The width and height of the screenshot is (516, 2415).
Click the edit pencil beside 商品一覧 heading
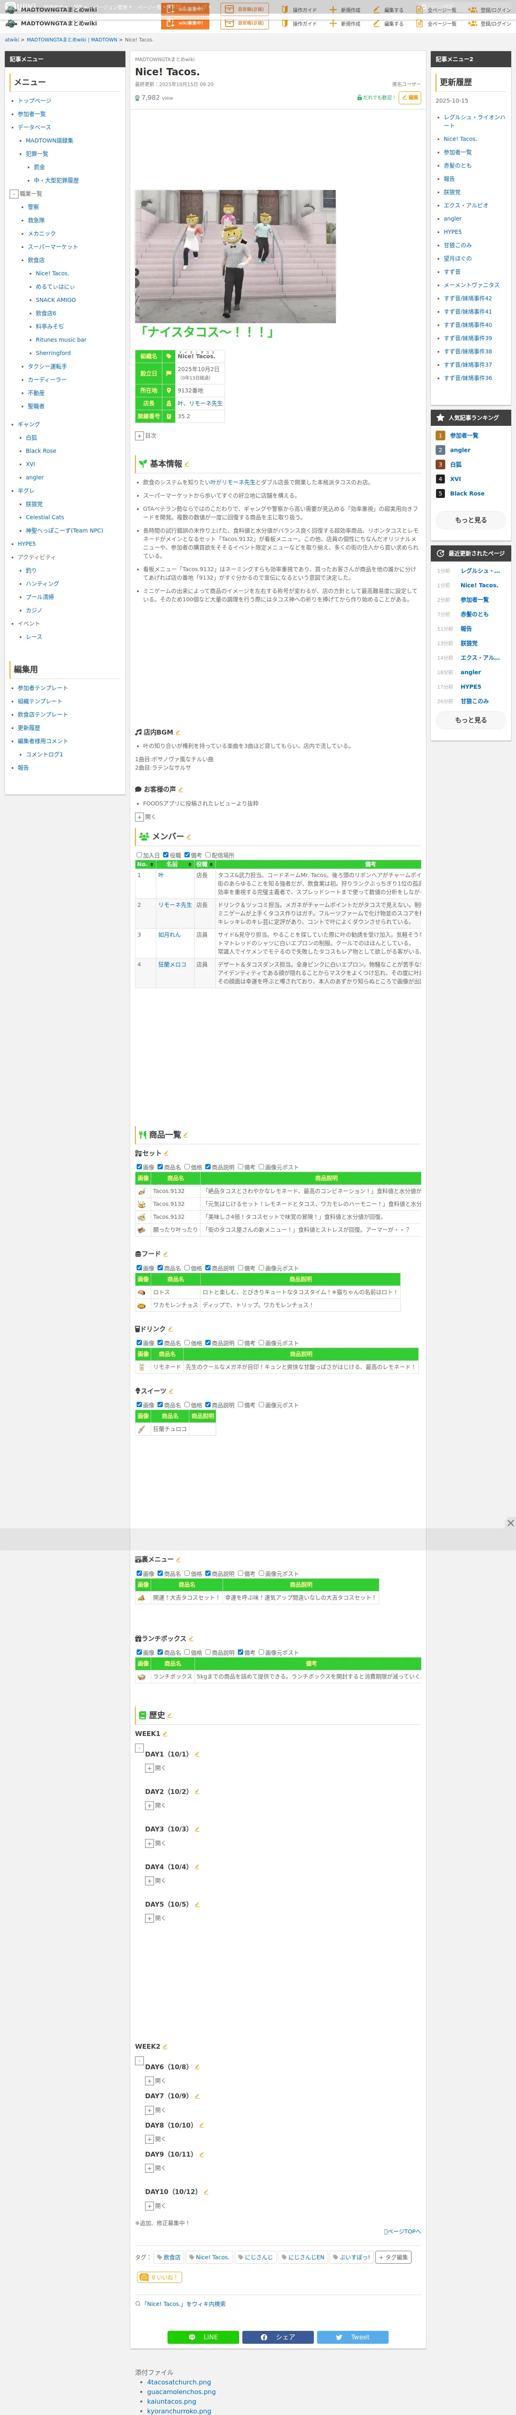click(x=185, y=1135)
